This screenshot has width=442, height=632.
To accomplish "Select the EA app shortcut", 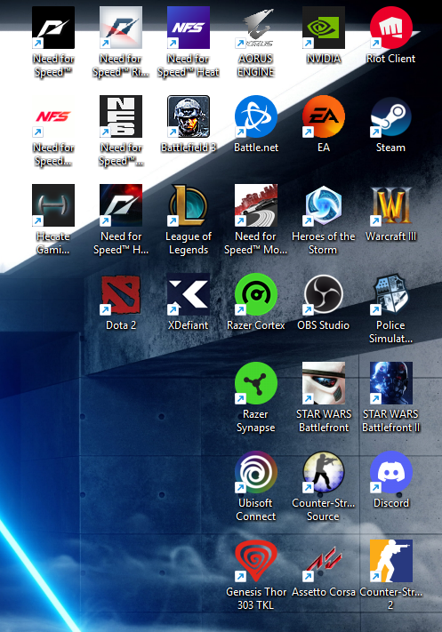I will click(324, 116).
